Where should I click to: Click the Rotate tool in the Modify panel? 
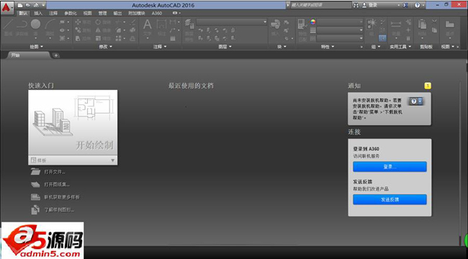click(x=103, y=22)
